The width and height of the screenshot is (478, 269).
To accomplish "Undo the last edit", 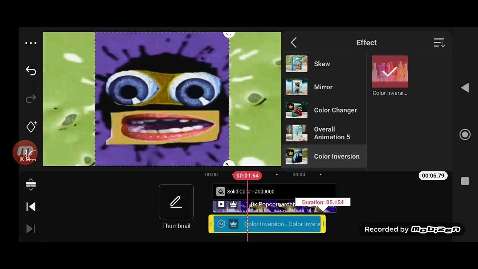I will pyautogui.click(x=31, y=71).
